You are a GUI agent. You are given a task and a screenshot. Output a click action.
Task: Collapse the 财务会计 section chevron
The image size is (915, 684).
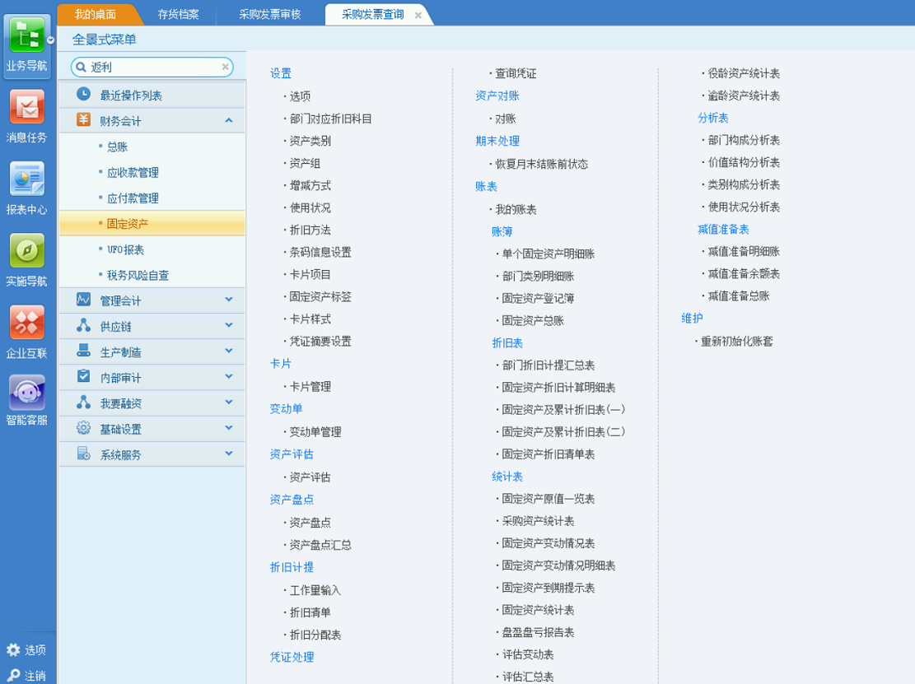tap(229, 120)
